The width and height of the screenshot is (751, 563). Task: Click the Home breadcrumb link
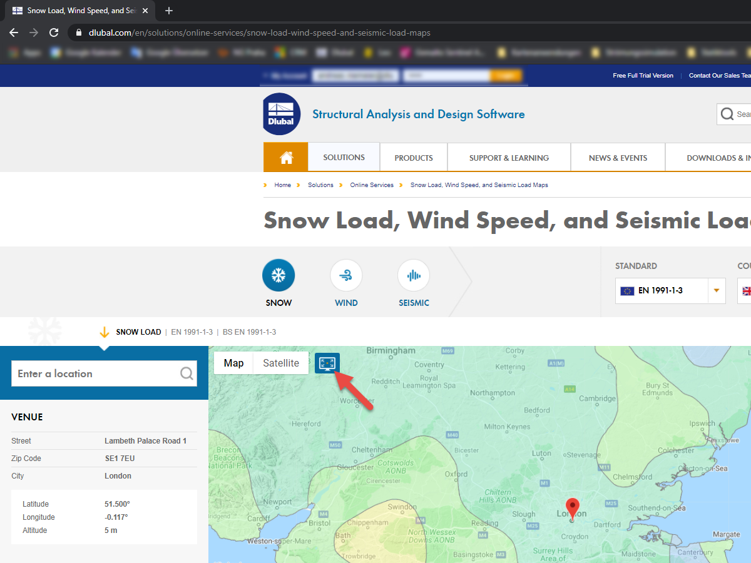pos(282,185)
